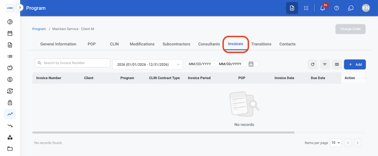This screenshot has width=378, height=156.
Task: Click the Search by Invoice Number field
Action: point(73,63)
